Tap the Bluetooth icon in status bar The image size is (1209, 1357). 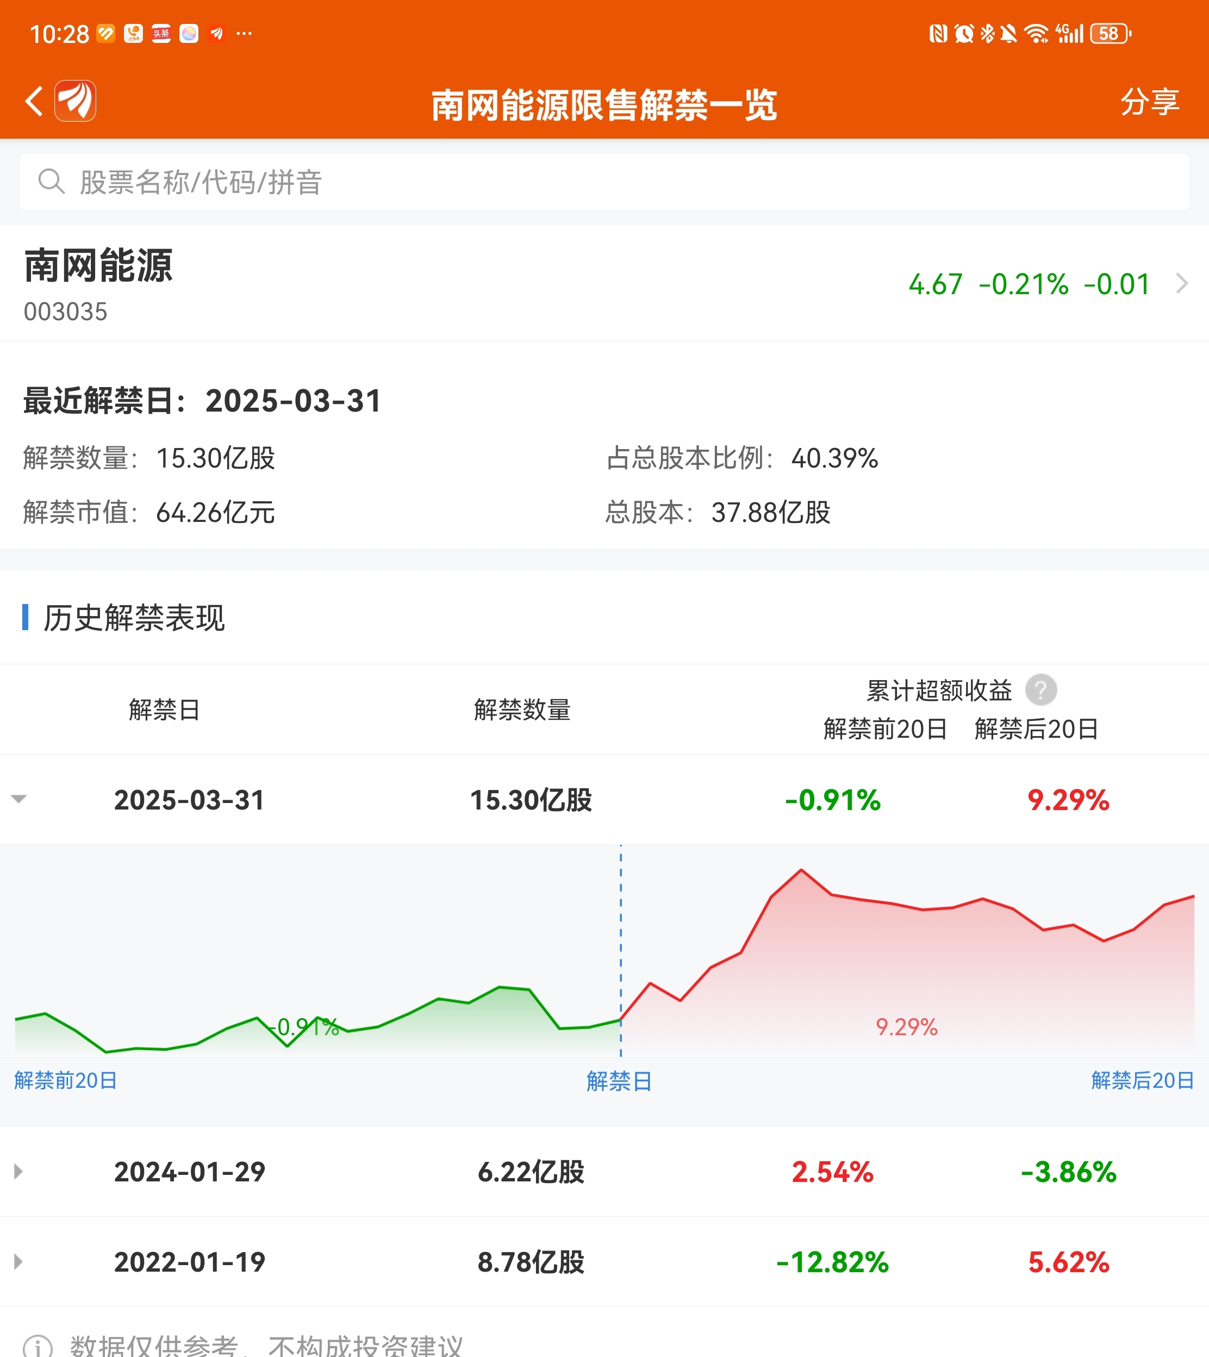tap(988, 33)
